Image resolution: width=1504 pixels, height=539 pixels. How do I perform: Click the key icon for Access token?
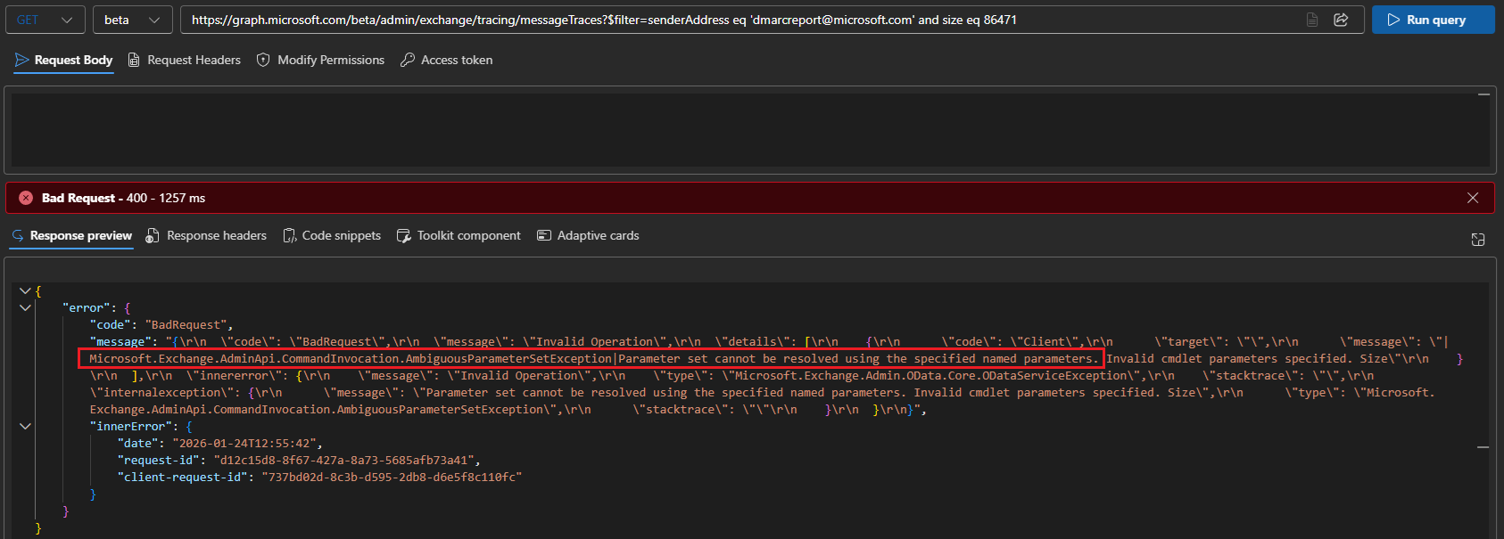408,60
